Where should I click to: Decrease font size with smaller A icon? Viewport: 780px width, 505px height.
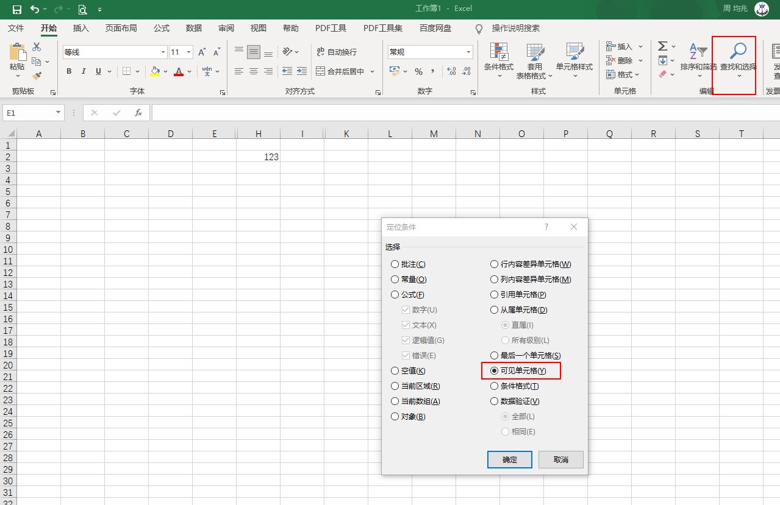(x=217, y=52)
